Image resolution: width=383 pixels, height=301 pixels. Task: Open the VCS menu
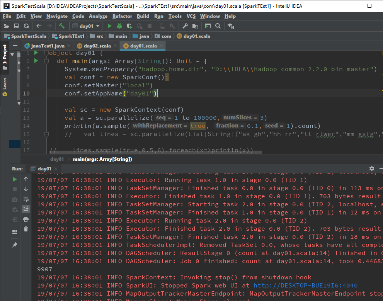click(x=191, y=16)
